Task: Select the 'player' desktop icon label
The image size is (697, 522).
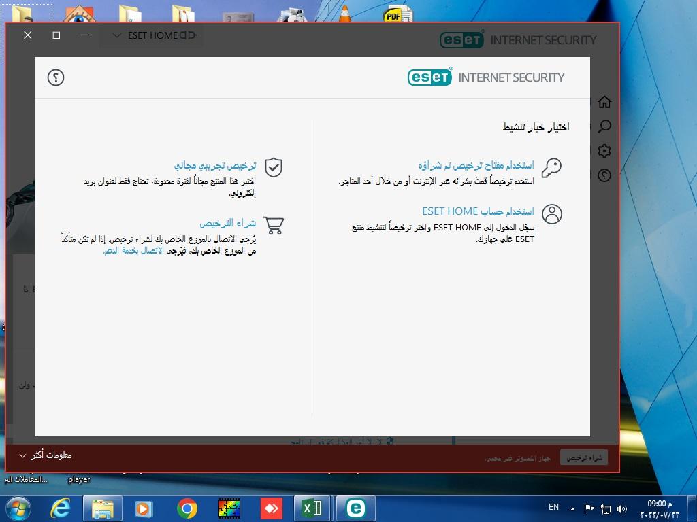Action: 79,479
